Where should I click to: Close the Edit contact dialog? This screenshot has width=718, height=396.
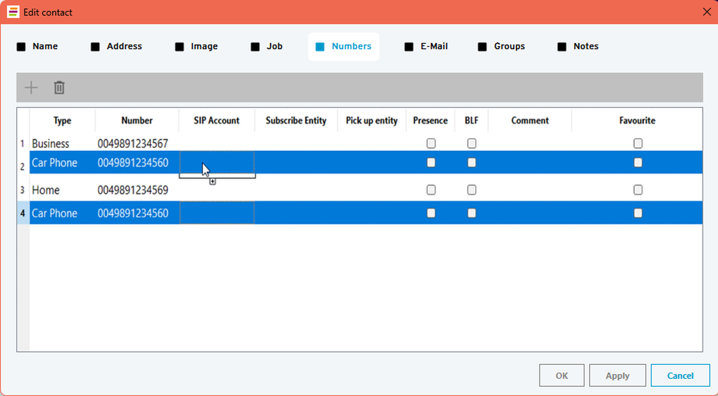tap(707, 12)
